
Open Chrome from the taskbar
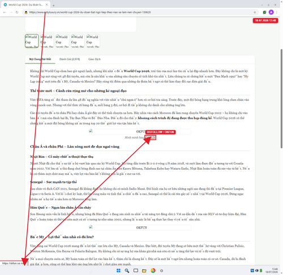(153, 270)
